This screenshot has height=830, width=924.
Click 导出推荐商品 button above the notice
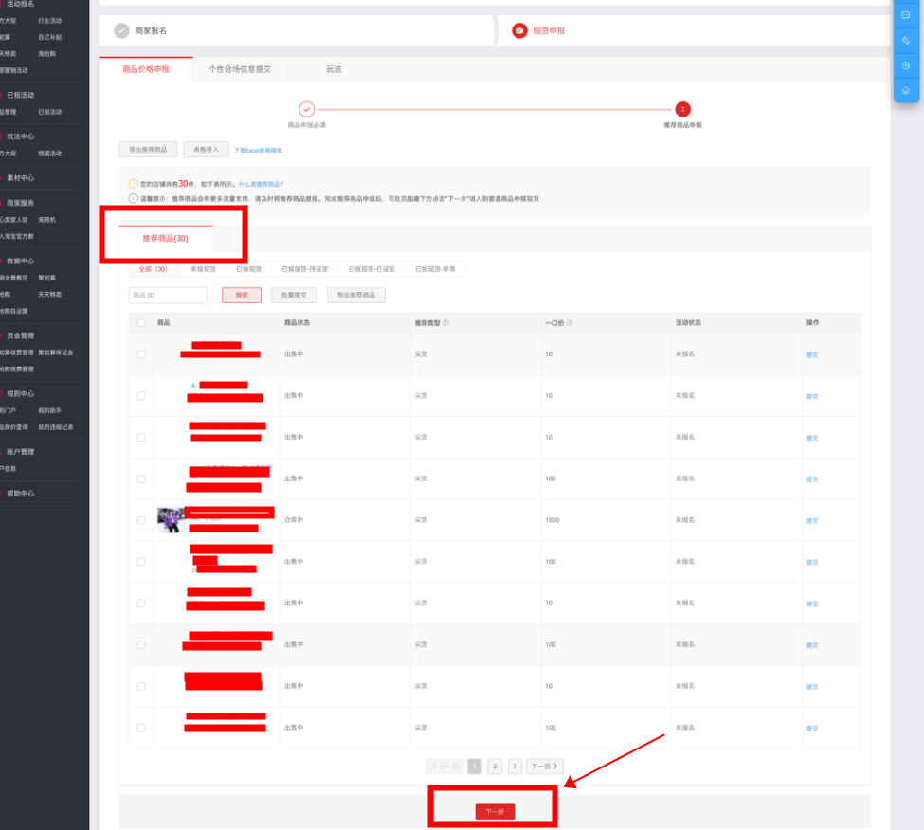click(148, 150)
